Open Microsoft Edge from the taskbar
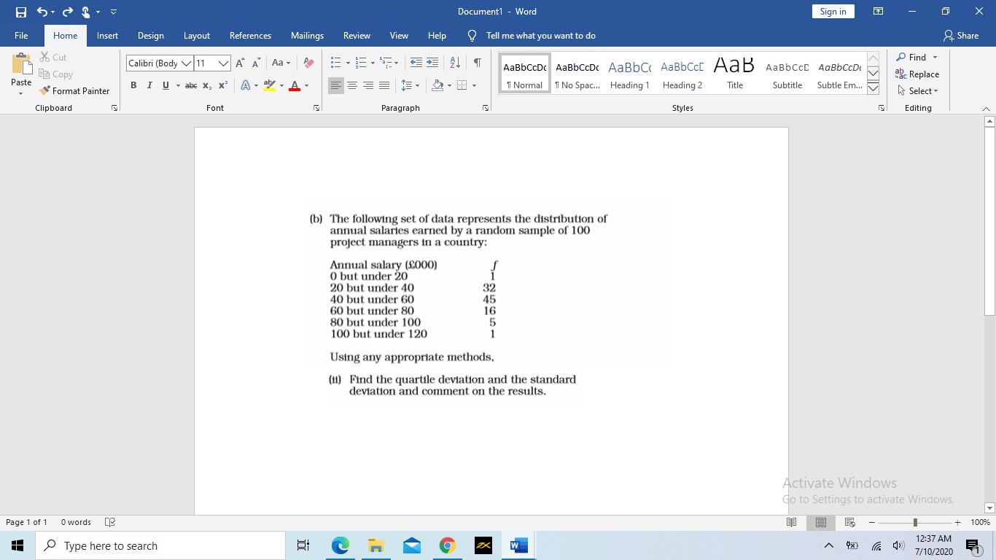The image size is (996, 560). point(340,545)
